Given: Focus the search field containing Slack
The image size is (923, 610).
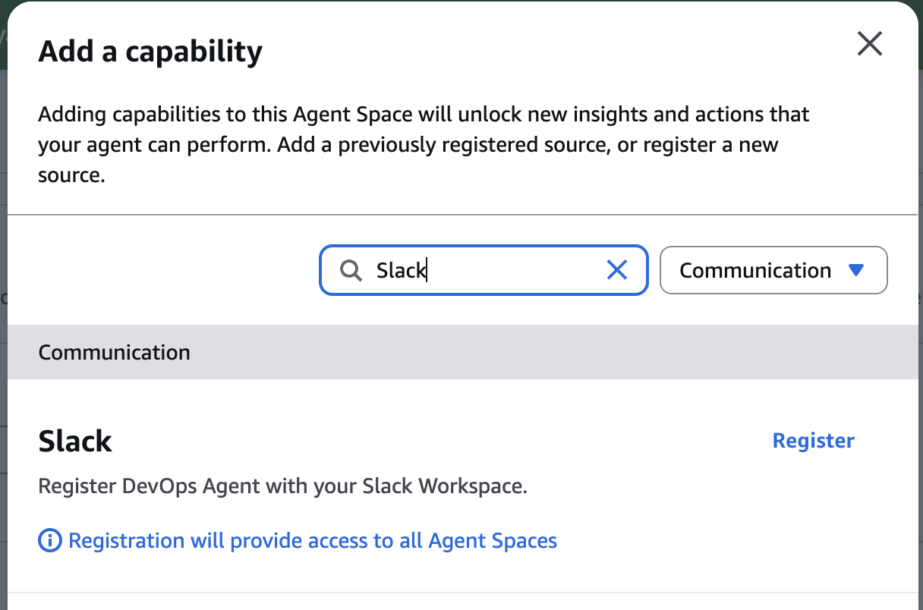Looking at the screenshot, I should [484, 269].
